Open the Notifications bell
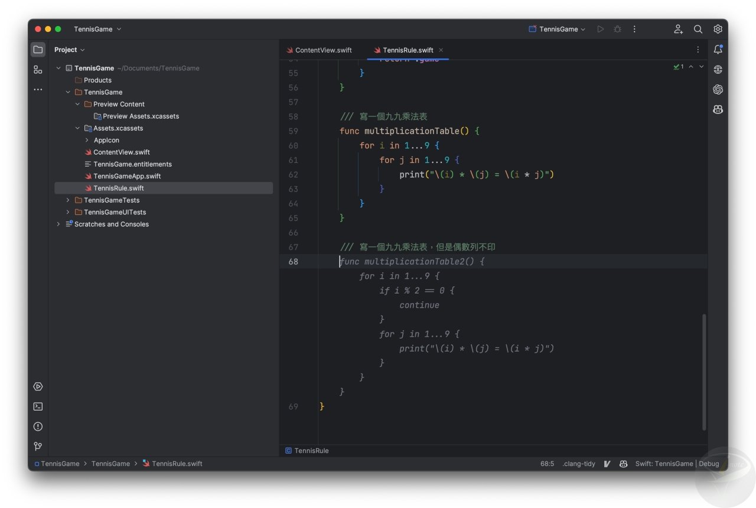 click(x=718, y=49)
